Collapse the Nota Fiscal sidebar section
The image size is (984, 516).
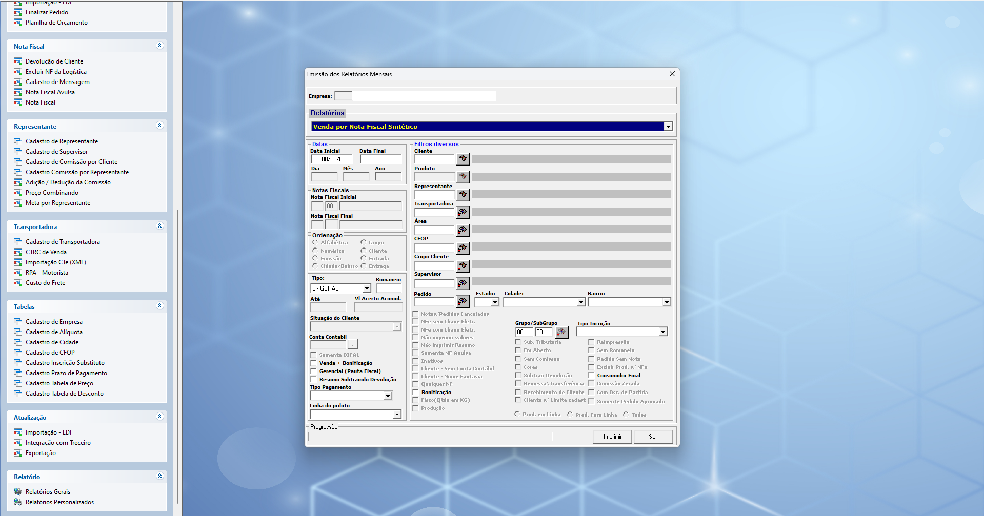tap(159, 46)
